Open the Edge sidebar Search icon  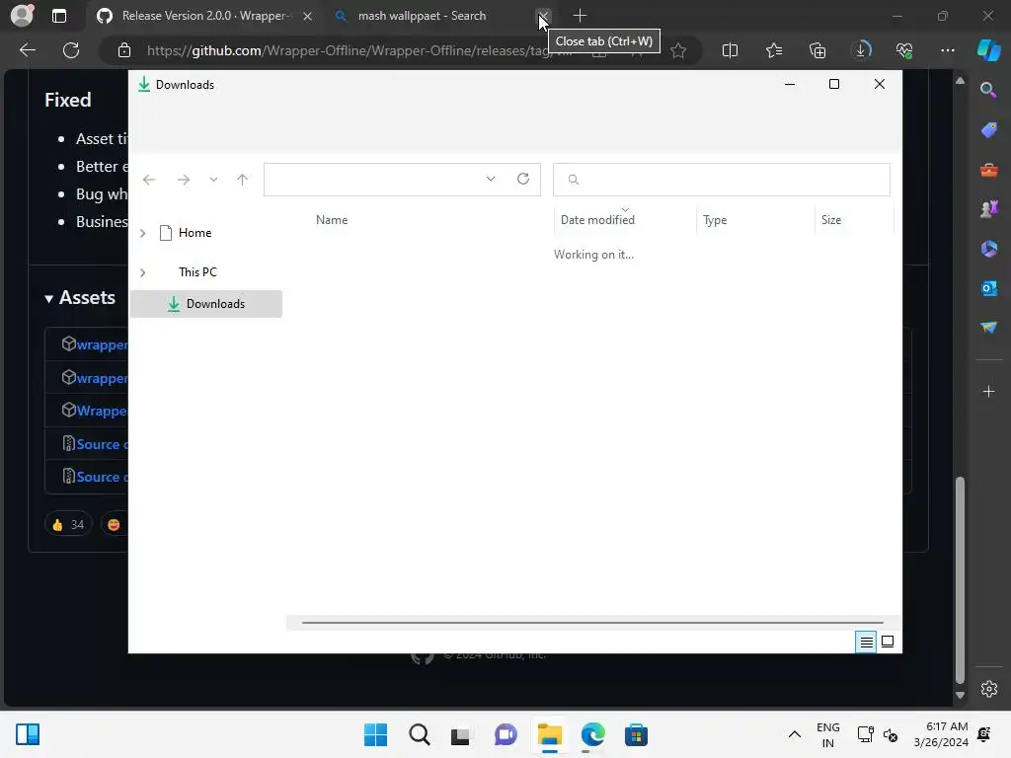coord(988,90)
